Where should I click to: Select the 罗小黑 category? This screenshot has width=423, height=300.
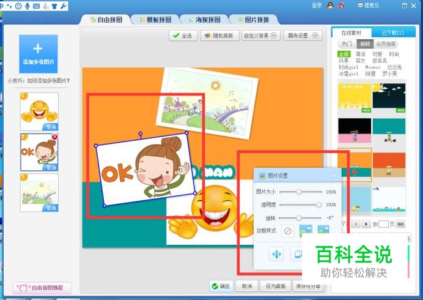pos(389,73)
